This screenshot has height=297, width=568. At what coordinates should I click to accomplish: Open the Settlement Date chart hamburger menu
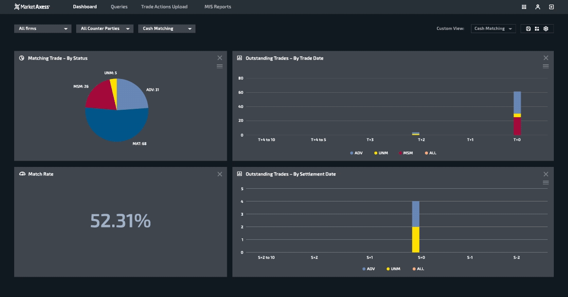coord(546,182)
